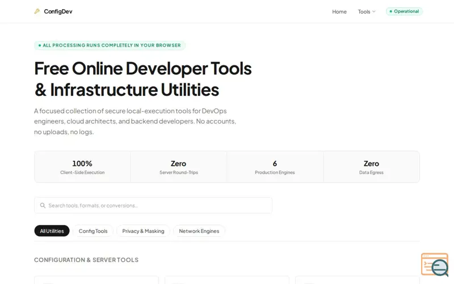Click the 'All processing runs' browser badge

110,45
